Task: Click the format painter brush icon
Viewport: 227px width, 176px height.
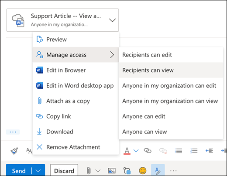Action: coord(14,151)
